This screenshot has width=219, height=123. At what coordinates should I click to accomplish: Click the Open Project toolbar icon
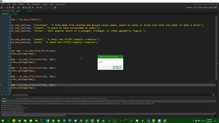(10, 8)
